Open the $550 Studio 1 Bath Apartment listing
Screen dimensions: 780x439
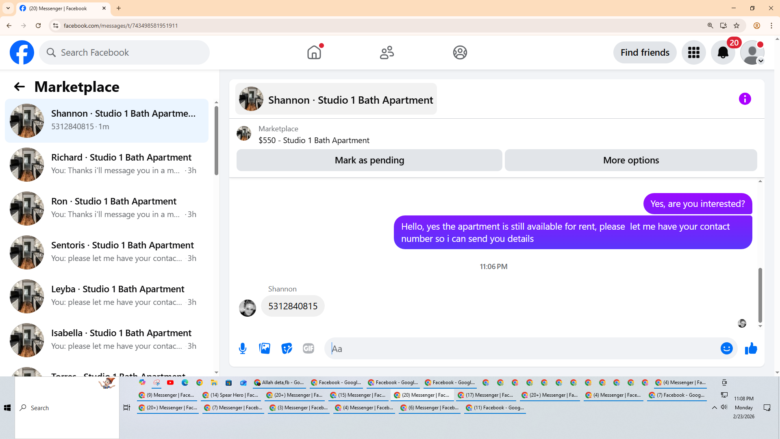[x=314, y=140]
